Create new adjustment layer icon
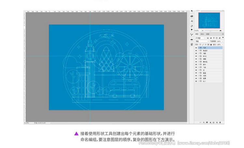 (x=210, y=122)
